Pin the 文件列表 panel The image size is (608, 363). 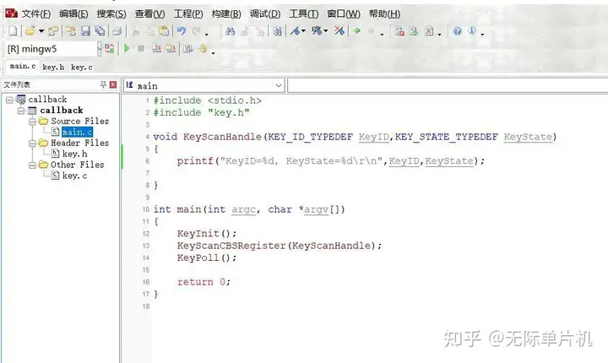tap(103, 84)
